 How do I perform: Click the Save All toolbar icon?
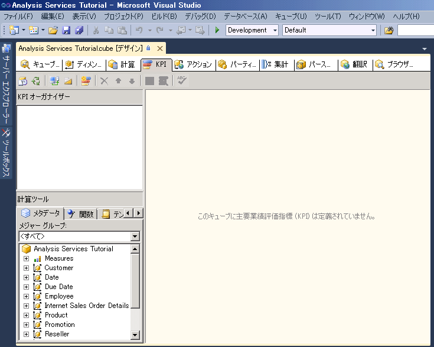[x=79, y=30]
